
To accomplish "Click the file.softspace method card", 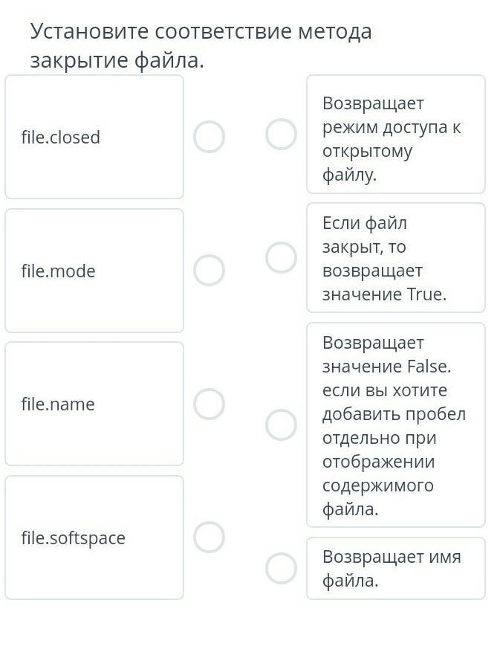I will tap(94, 537).
